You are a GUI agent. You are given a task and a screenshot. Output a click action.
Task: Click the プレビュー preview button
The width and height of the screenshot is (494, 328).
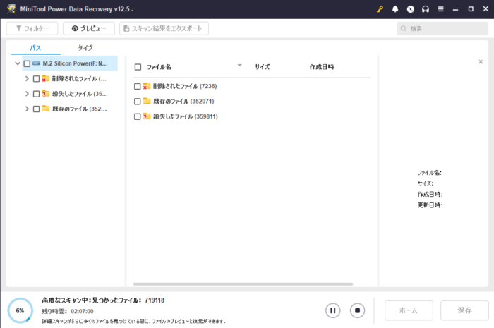89,28
